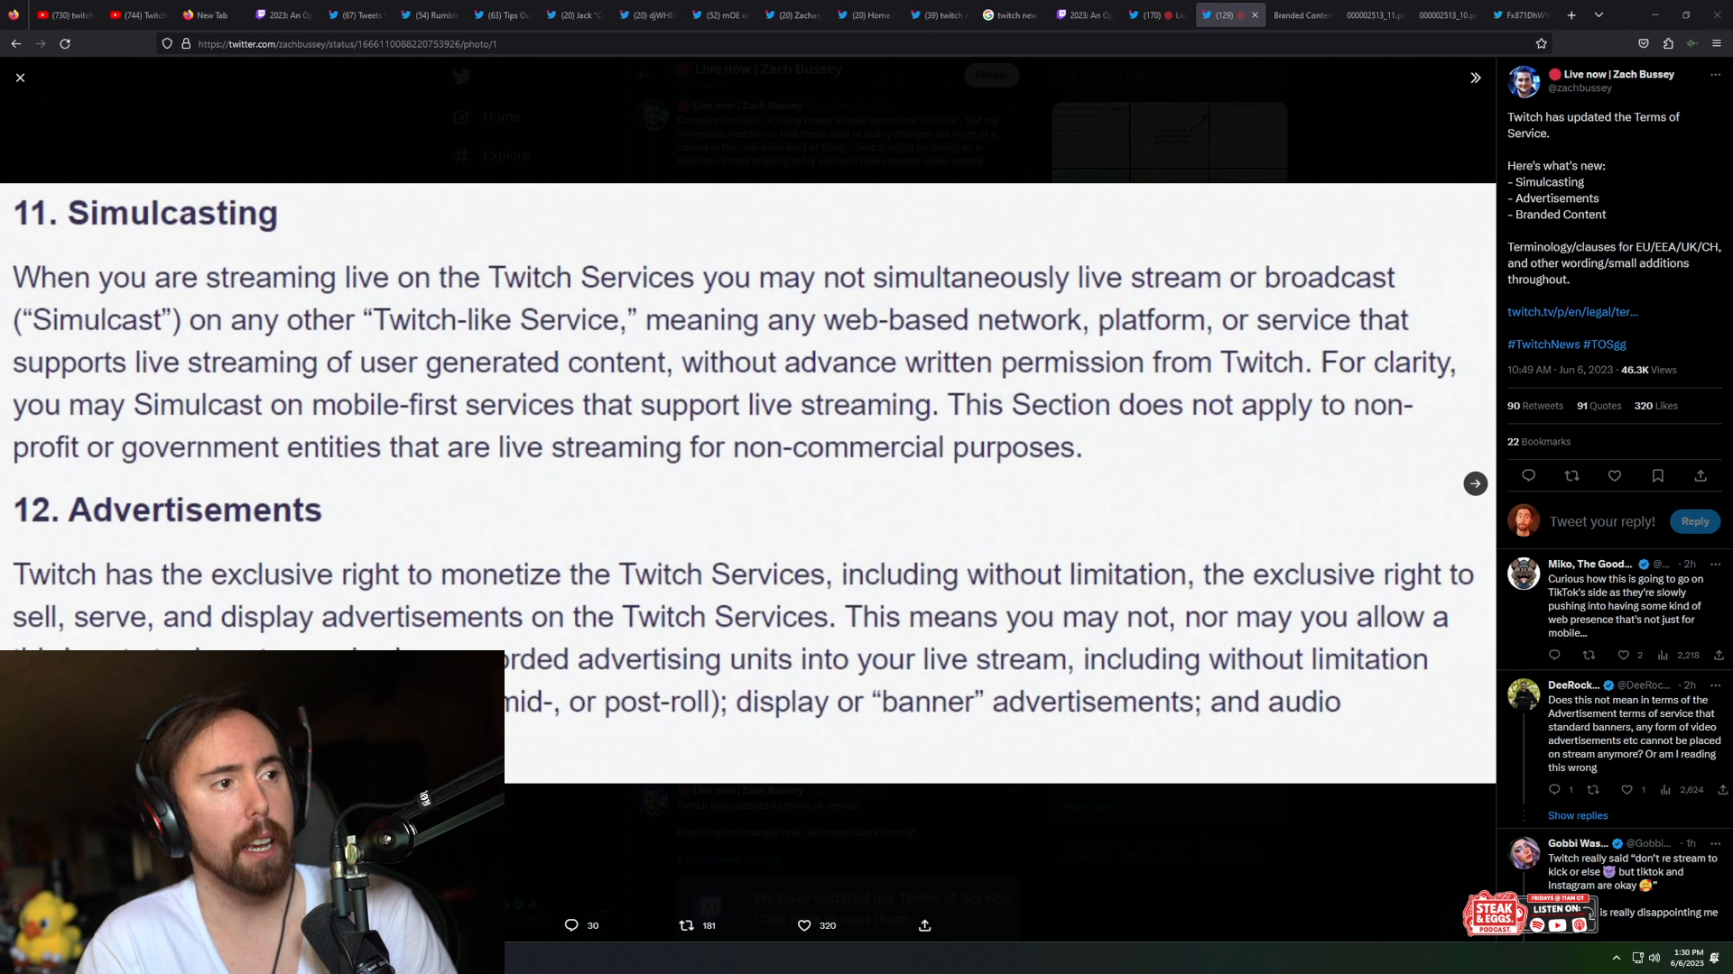Retweet the post via the retweet icon

point(1572,475)
